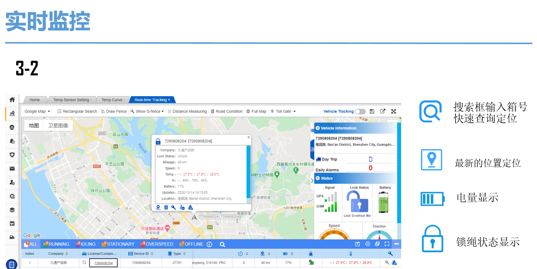The height and width of the screenshot is (269, 537).
Task: Toggle the Vehicle Tracking switch
Action: coord(360,112)
